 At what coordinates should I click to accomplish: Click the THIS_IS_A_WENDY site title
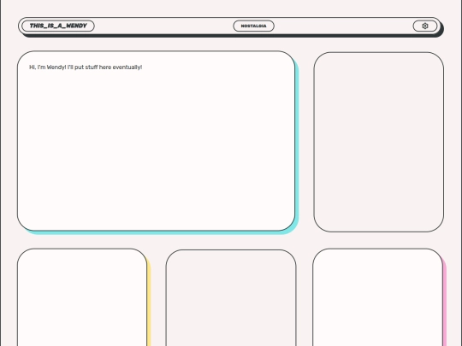pyautogui.click(x=58, y=26)
